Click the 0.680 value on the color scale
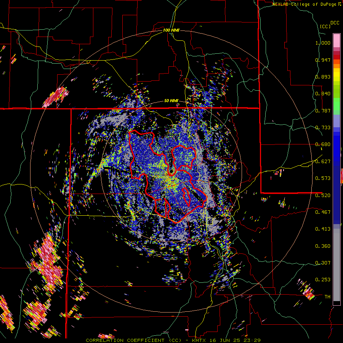The image size is (343, 343). (x=323, y=144)
